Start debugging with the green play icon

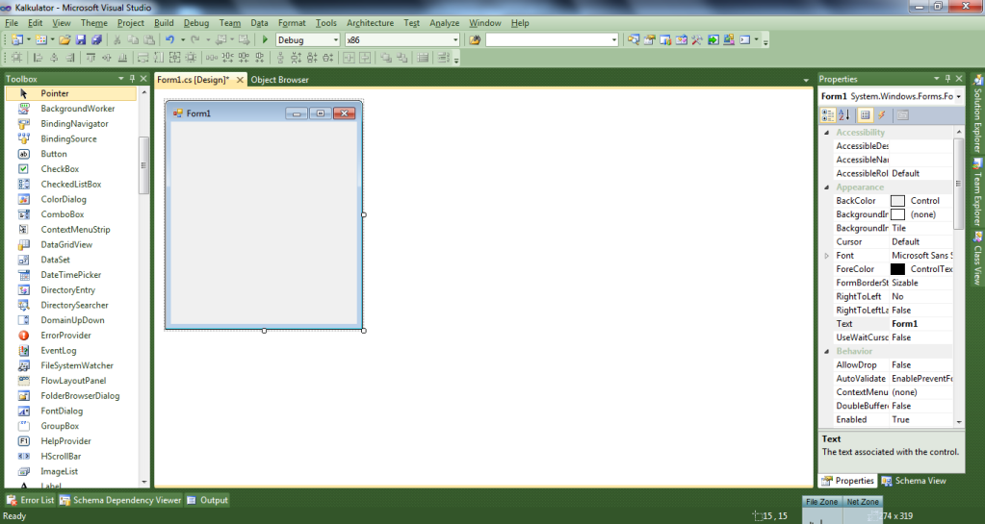[x=265, y=39]
